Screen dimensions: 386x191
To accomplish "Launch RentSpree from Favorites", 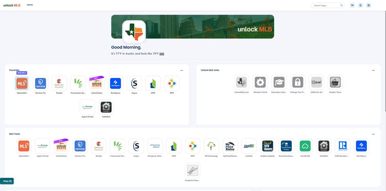I will [x=115, y=83].
